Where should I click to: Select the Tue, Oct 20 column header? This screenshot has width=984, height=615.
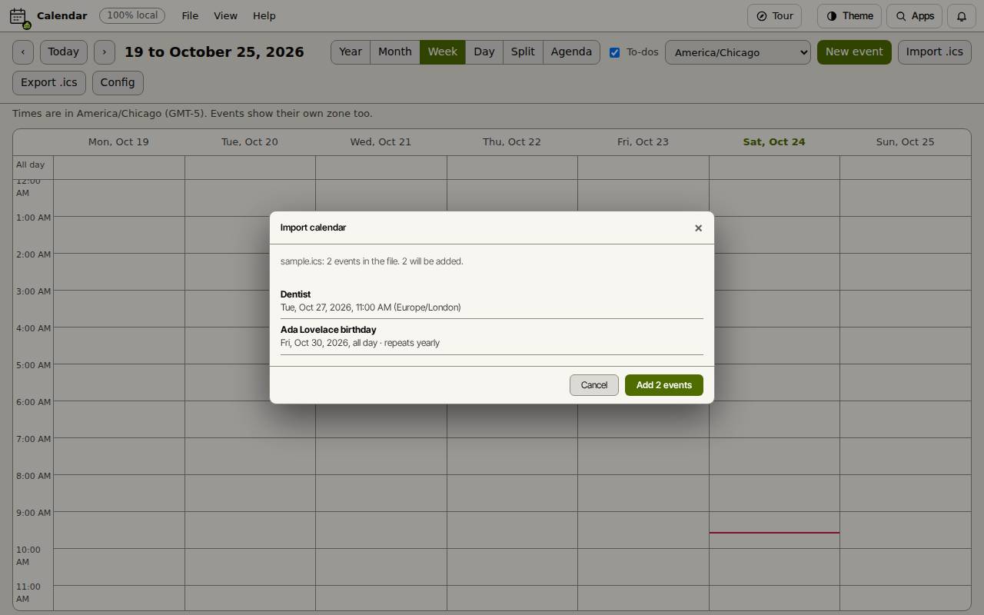click(250, 142)
